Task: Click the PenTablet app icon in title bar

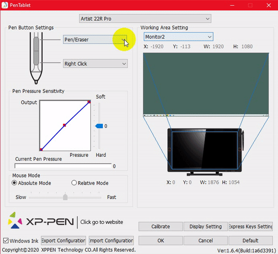Action: pos(5,5)
